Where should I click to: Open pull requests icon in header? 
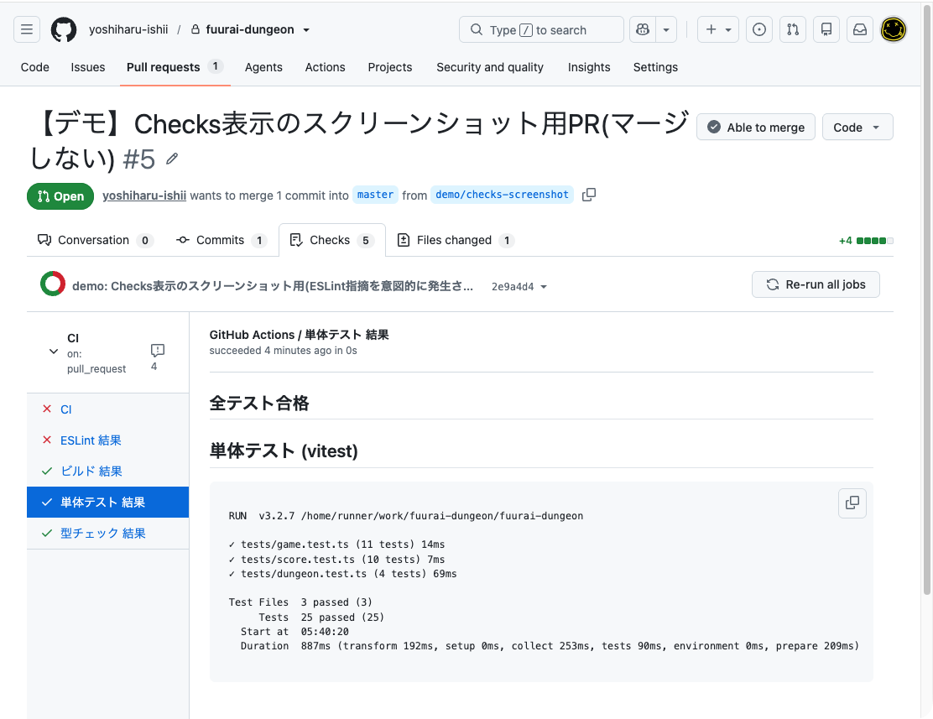pos(793,29)
